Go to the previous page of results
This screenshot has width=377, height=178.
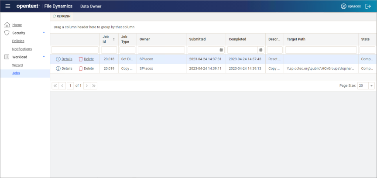coord(62,86)
